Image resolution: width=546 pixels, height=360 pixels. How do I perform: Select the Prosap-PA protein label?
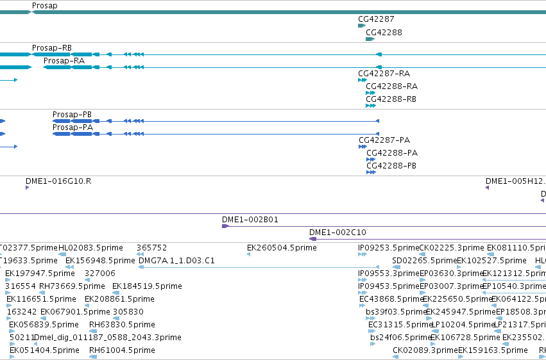tap(73, 127)
